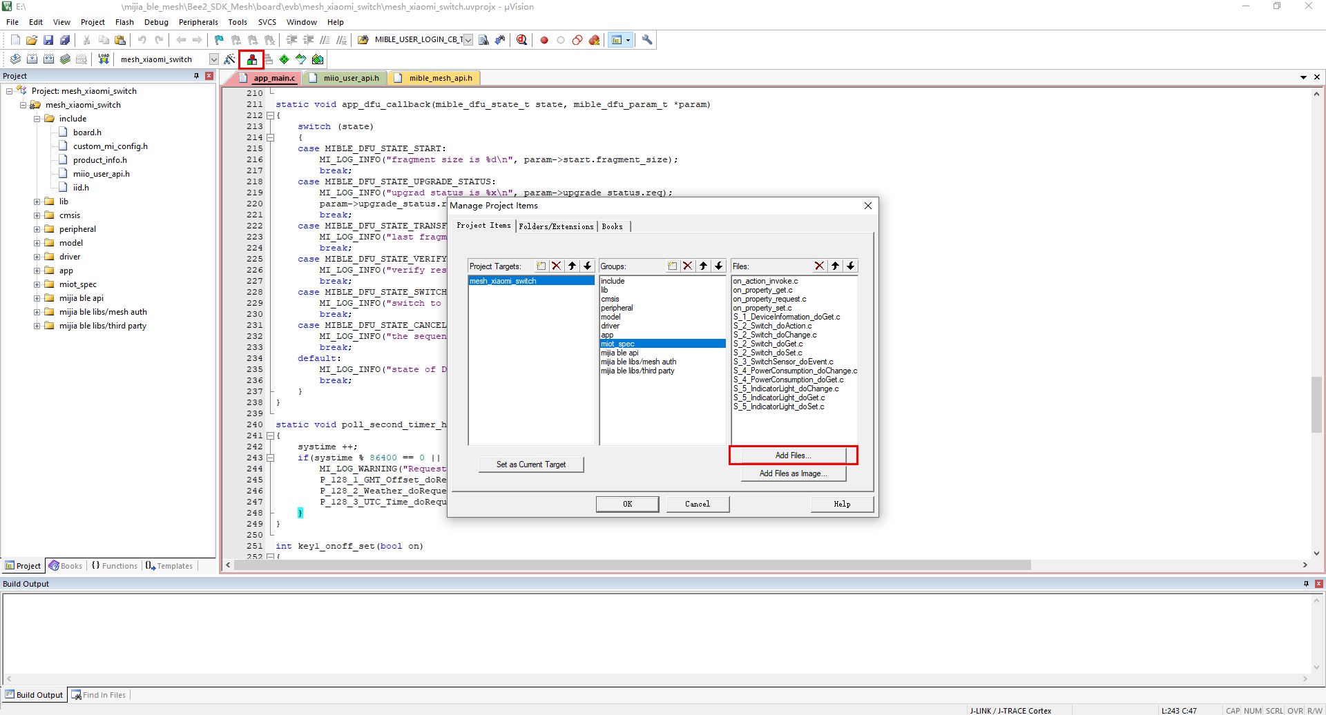
Task: Move the selected project target down
Action: (587, 266)
